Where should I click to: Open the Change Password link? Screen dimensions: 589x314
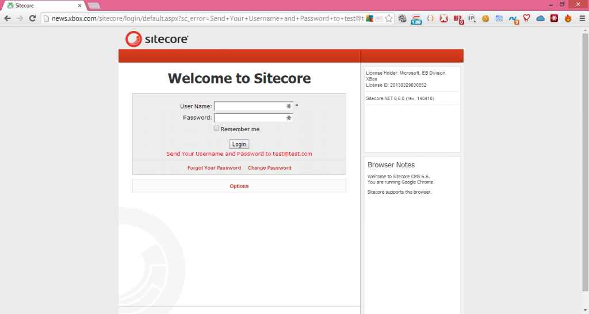(269, 168)
